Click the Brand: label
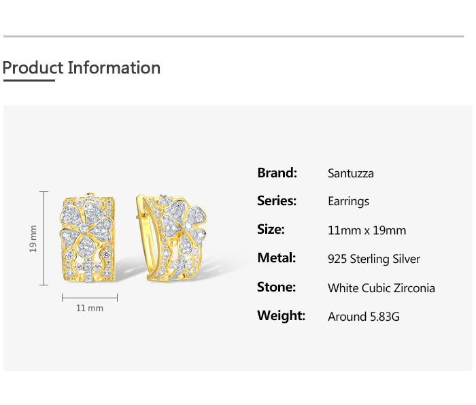 pyautogui.click(x=277, y=173)
